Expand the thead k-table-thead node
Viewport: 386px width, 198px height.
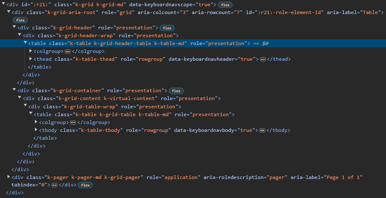click(x=31, y=59)
